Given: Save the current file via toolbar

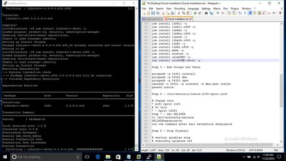Looking at the screenshot, I should 153,13.
